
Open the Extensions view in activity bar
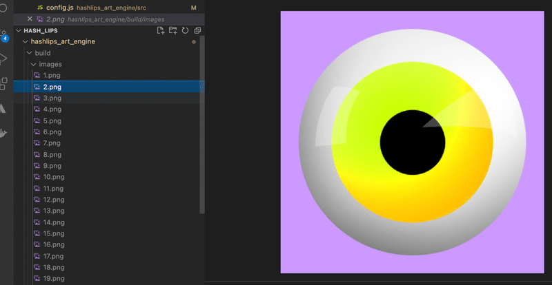[3, 83]
